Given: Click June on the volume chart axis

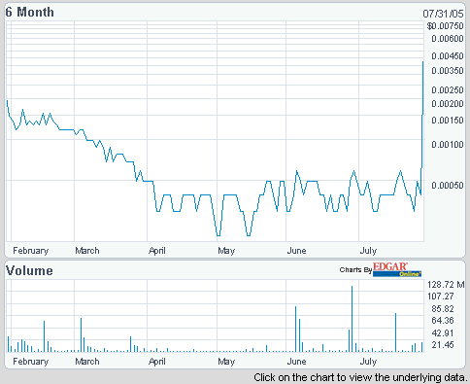Looking at the screenshot, I should coord(296,362).
